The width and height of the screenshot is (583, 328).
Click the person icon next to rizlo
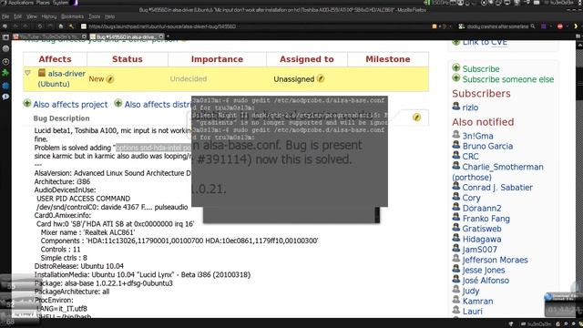(x=456, y=107)
